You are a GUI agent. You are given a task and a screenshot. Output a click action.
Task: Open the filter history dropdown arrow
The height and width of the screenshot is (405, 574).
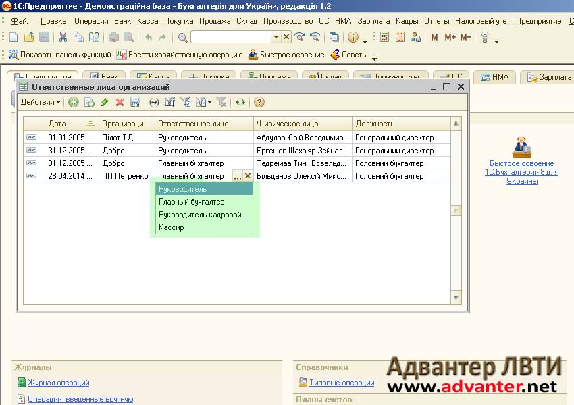click(209, 103)
